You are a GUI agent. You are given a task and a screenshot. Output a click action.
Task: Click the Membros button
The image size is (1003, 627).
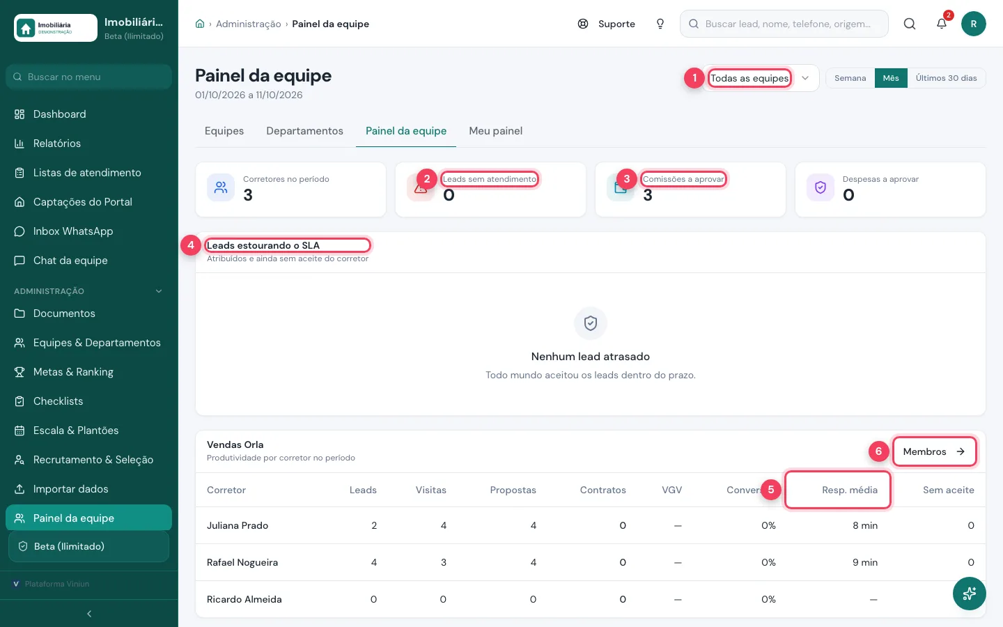(x=934, y=451)
